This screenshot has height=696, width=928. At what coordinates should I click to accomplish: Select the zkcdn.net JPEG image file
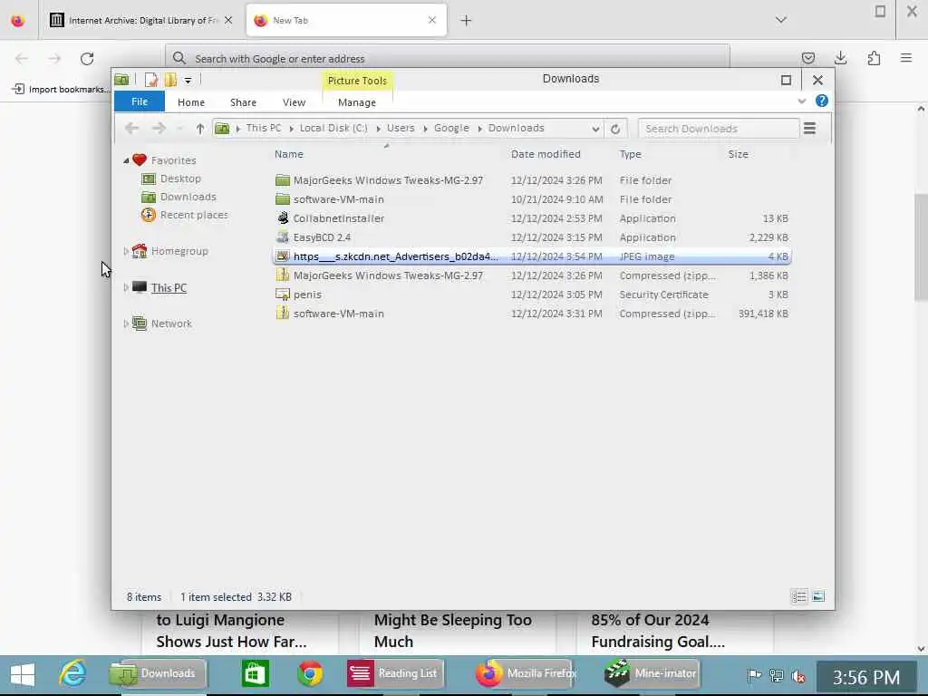click(532, 256)
